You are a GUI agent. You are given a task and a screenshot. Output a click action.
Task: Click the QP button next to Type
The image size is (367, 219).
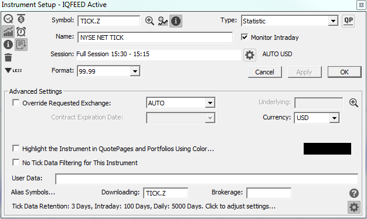coord(348,21)
